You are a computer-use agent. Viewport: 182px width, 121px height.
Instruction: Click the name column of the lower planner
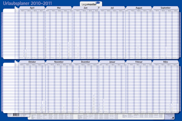click(x=9, y=88)
